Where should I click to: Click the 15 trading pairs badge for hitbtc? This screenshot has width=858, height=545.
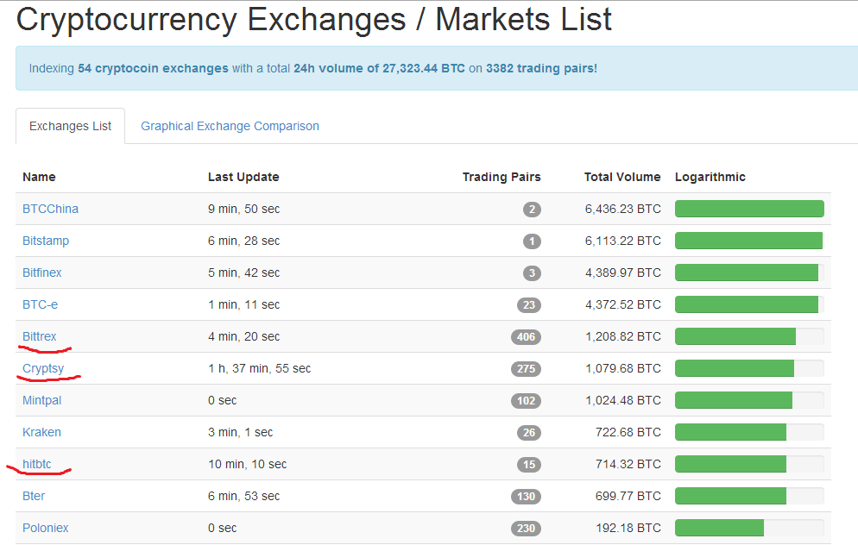point(529,465)
